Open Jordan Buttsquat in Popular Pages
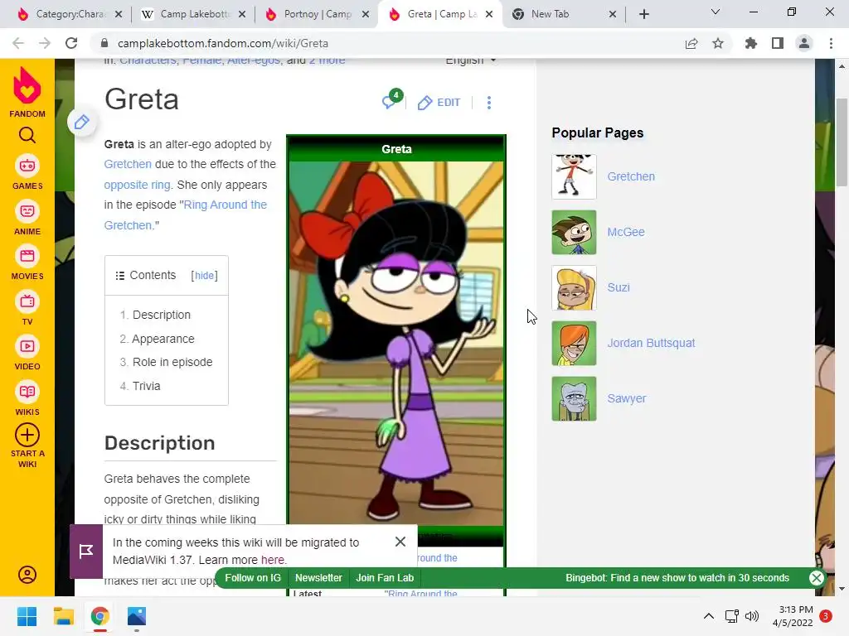The width and height of the screenshot is (849, 636). coord(651,343)
